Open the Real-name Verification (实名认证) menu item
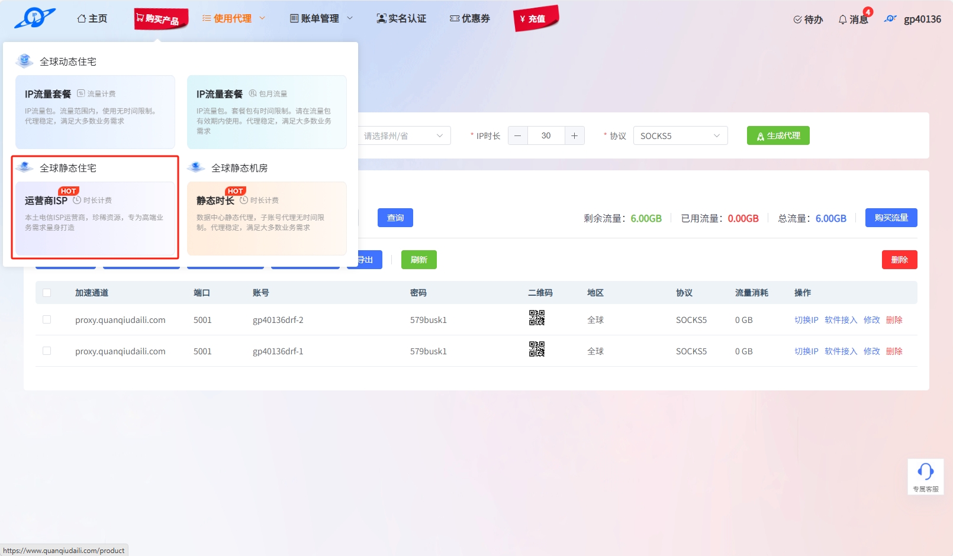The height and width of the screenshot is (556, 953). coord(401,18)
